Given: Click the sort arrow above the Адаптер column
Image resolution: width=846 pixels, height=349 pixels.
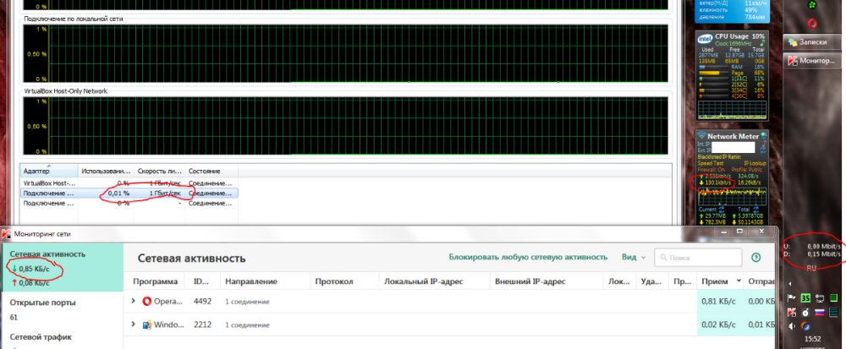Looking at the screenshot, I should tap(48, 166).
